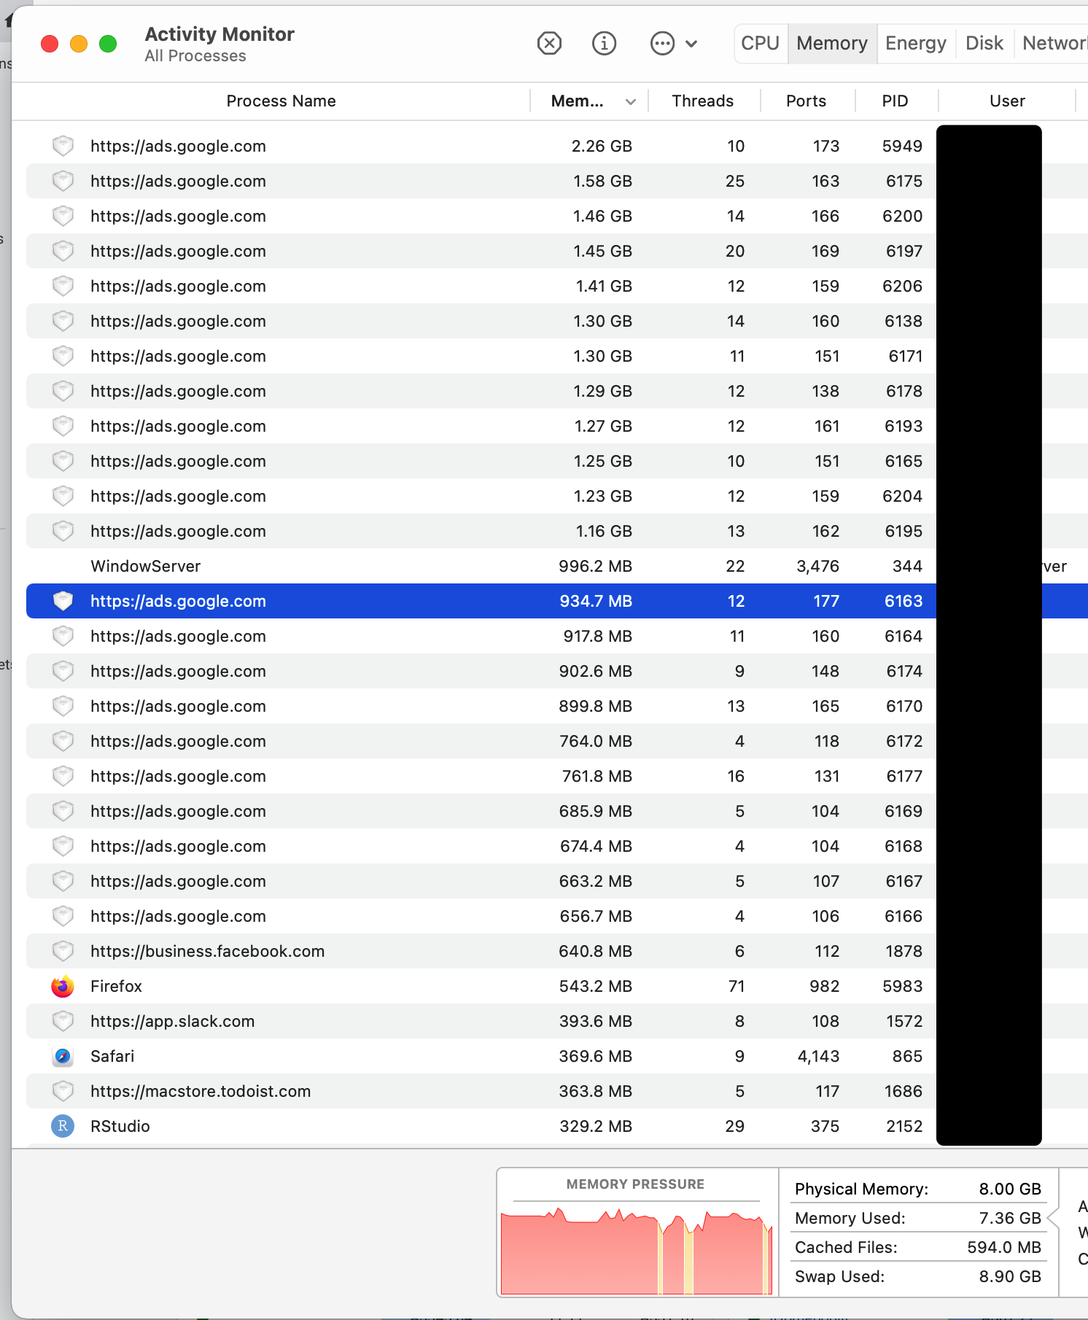Click the 917.8 MB memory value

pos(597,637)
